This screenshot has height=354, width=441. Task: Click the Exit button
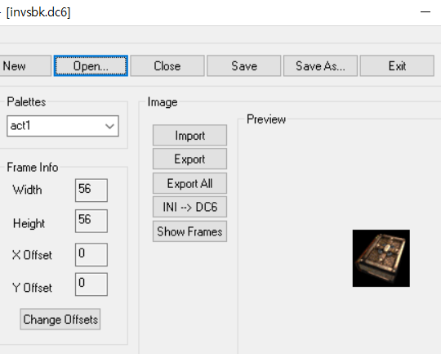pos(397,66)
